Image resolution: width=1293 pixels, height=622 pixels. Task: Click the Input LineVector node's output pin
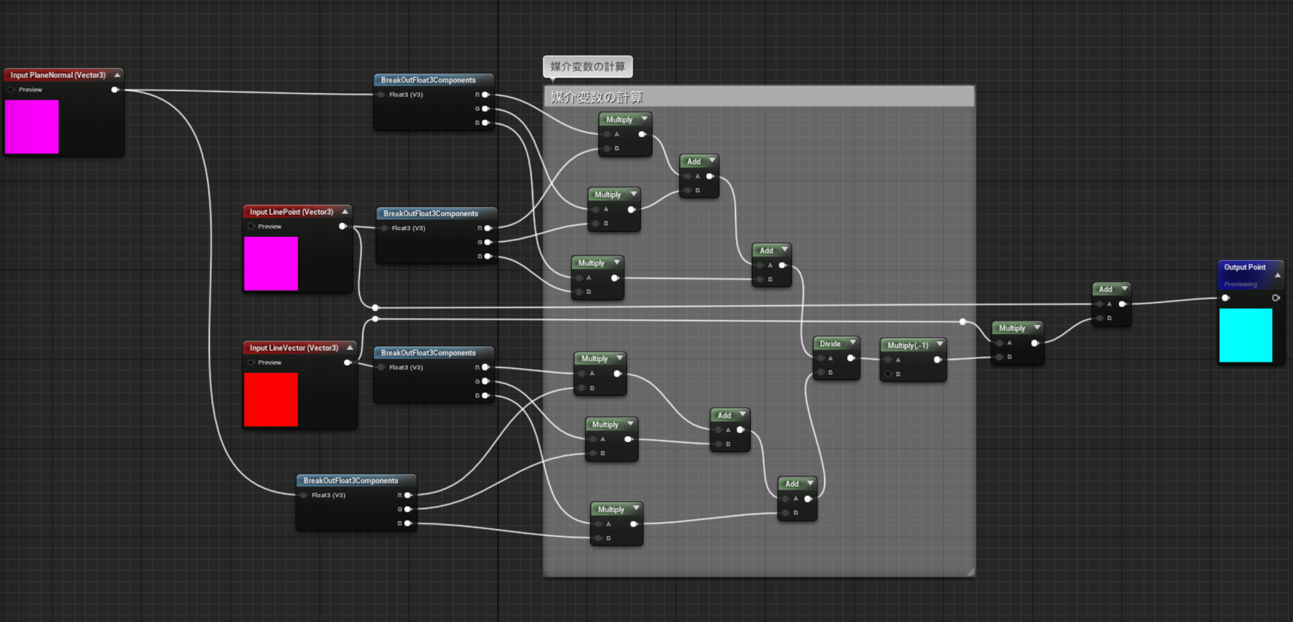pos(347,363)
